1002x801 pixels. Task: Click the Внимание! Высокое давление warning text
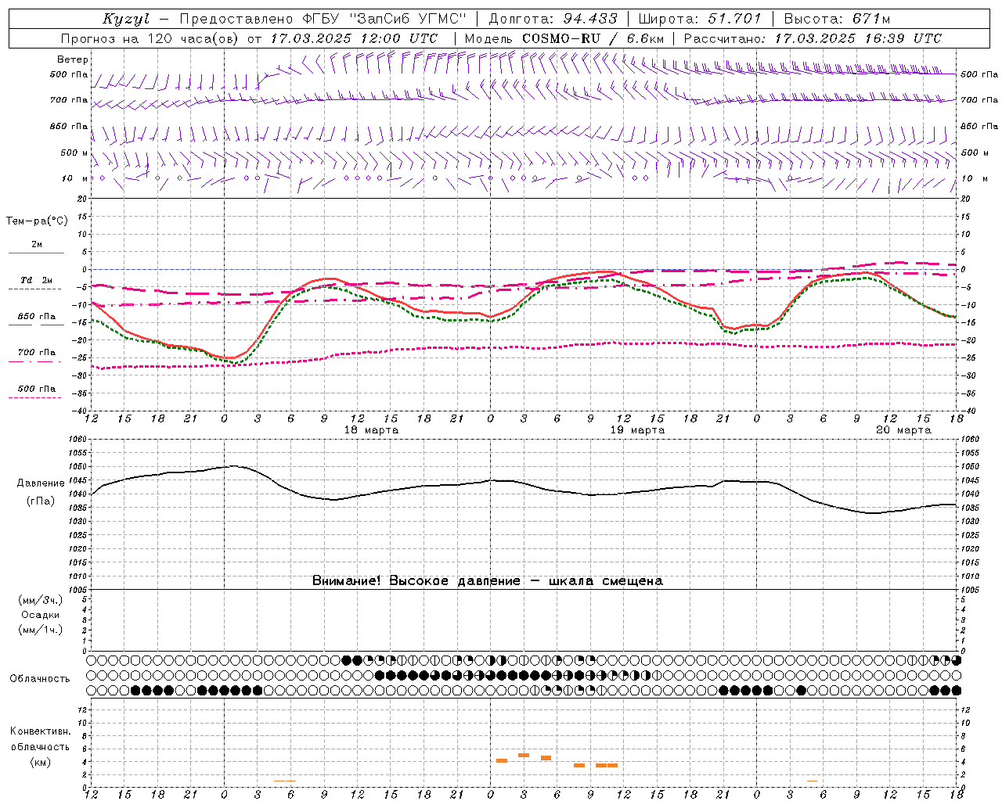(488, 581)
